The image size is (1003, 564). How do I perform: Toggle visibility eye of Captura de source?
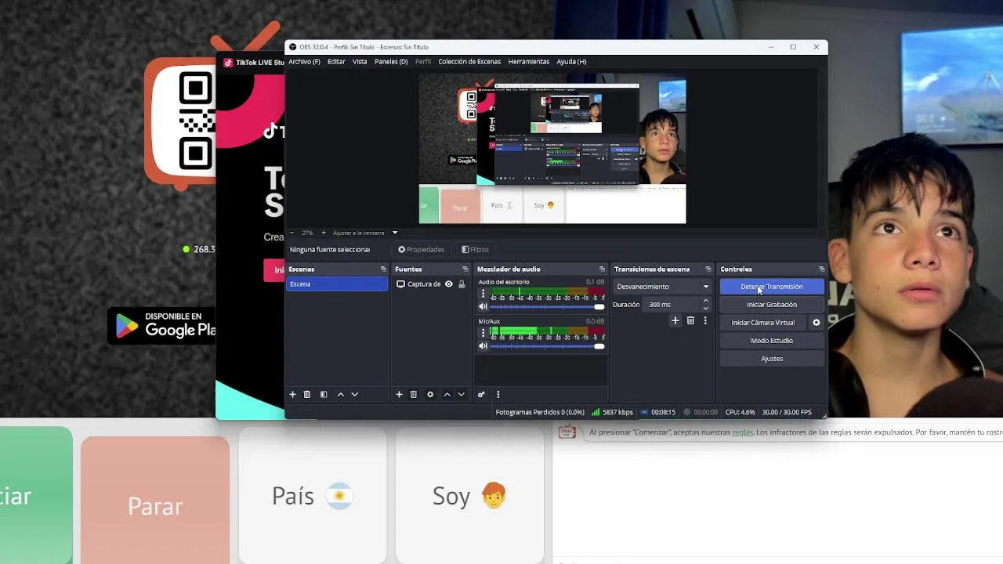[449, 284]
